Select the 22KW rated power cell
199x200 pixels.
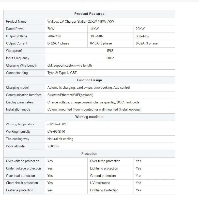(140, 29)
